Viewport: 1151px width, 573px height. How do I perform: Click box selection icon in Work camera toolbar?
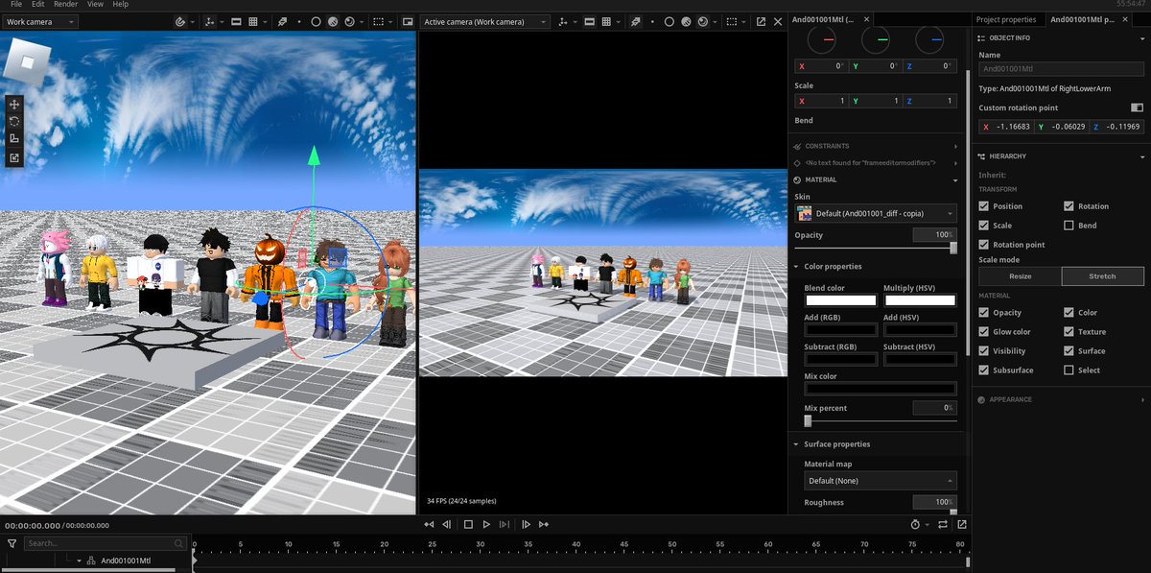379,21
